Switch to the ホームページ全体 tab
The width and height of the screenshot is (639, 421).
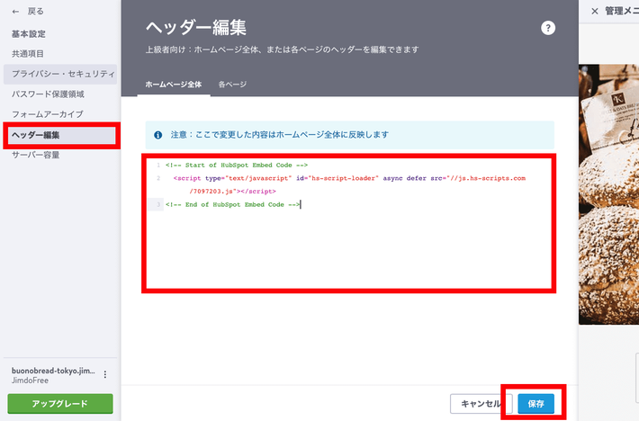tap(174, 85)
